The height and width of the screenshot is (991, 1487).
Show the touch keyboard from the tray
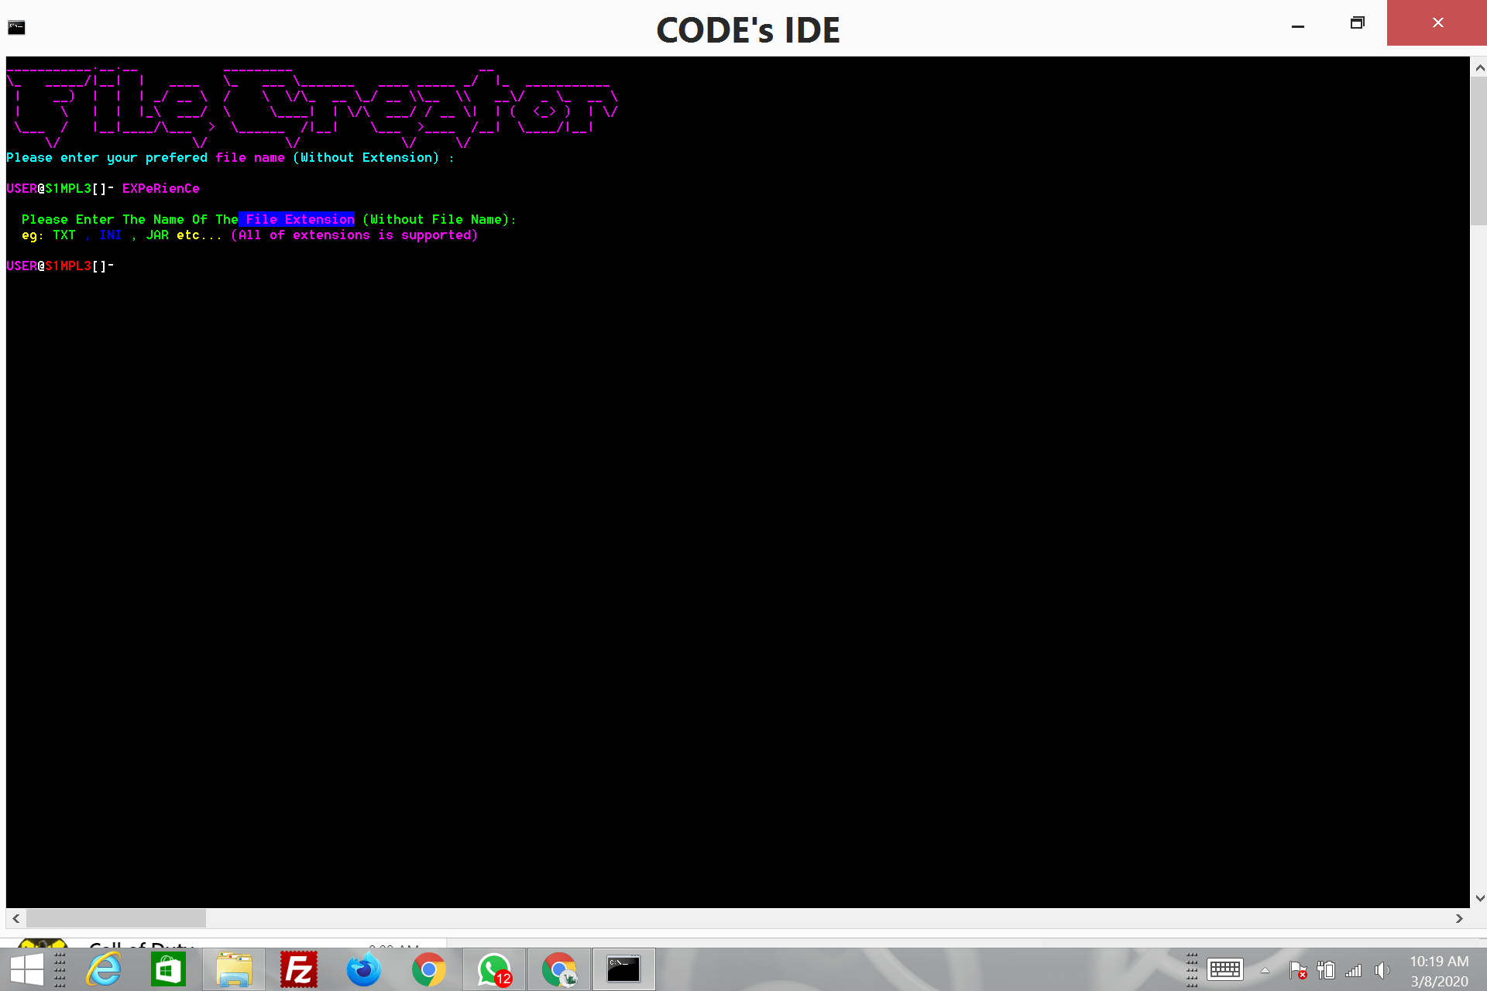pos(1225,969)
